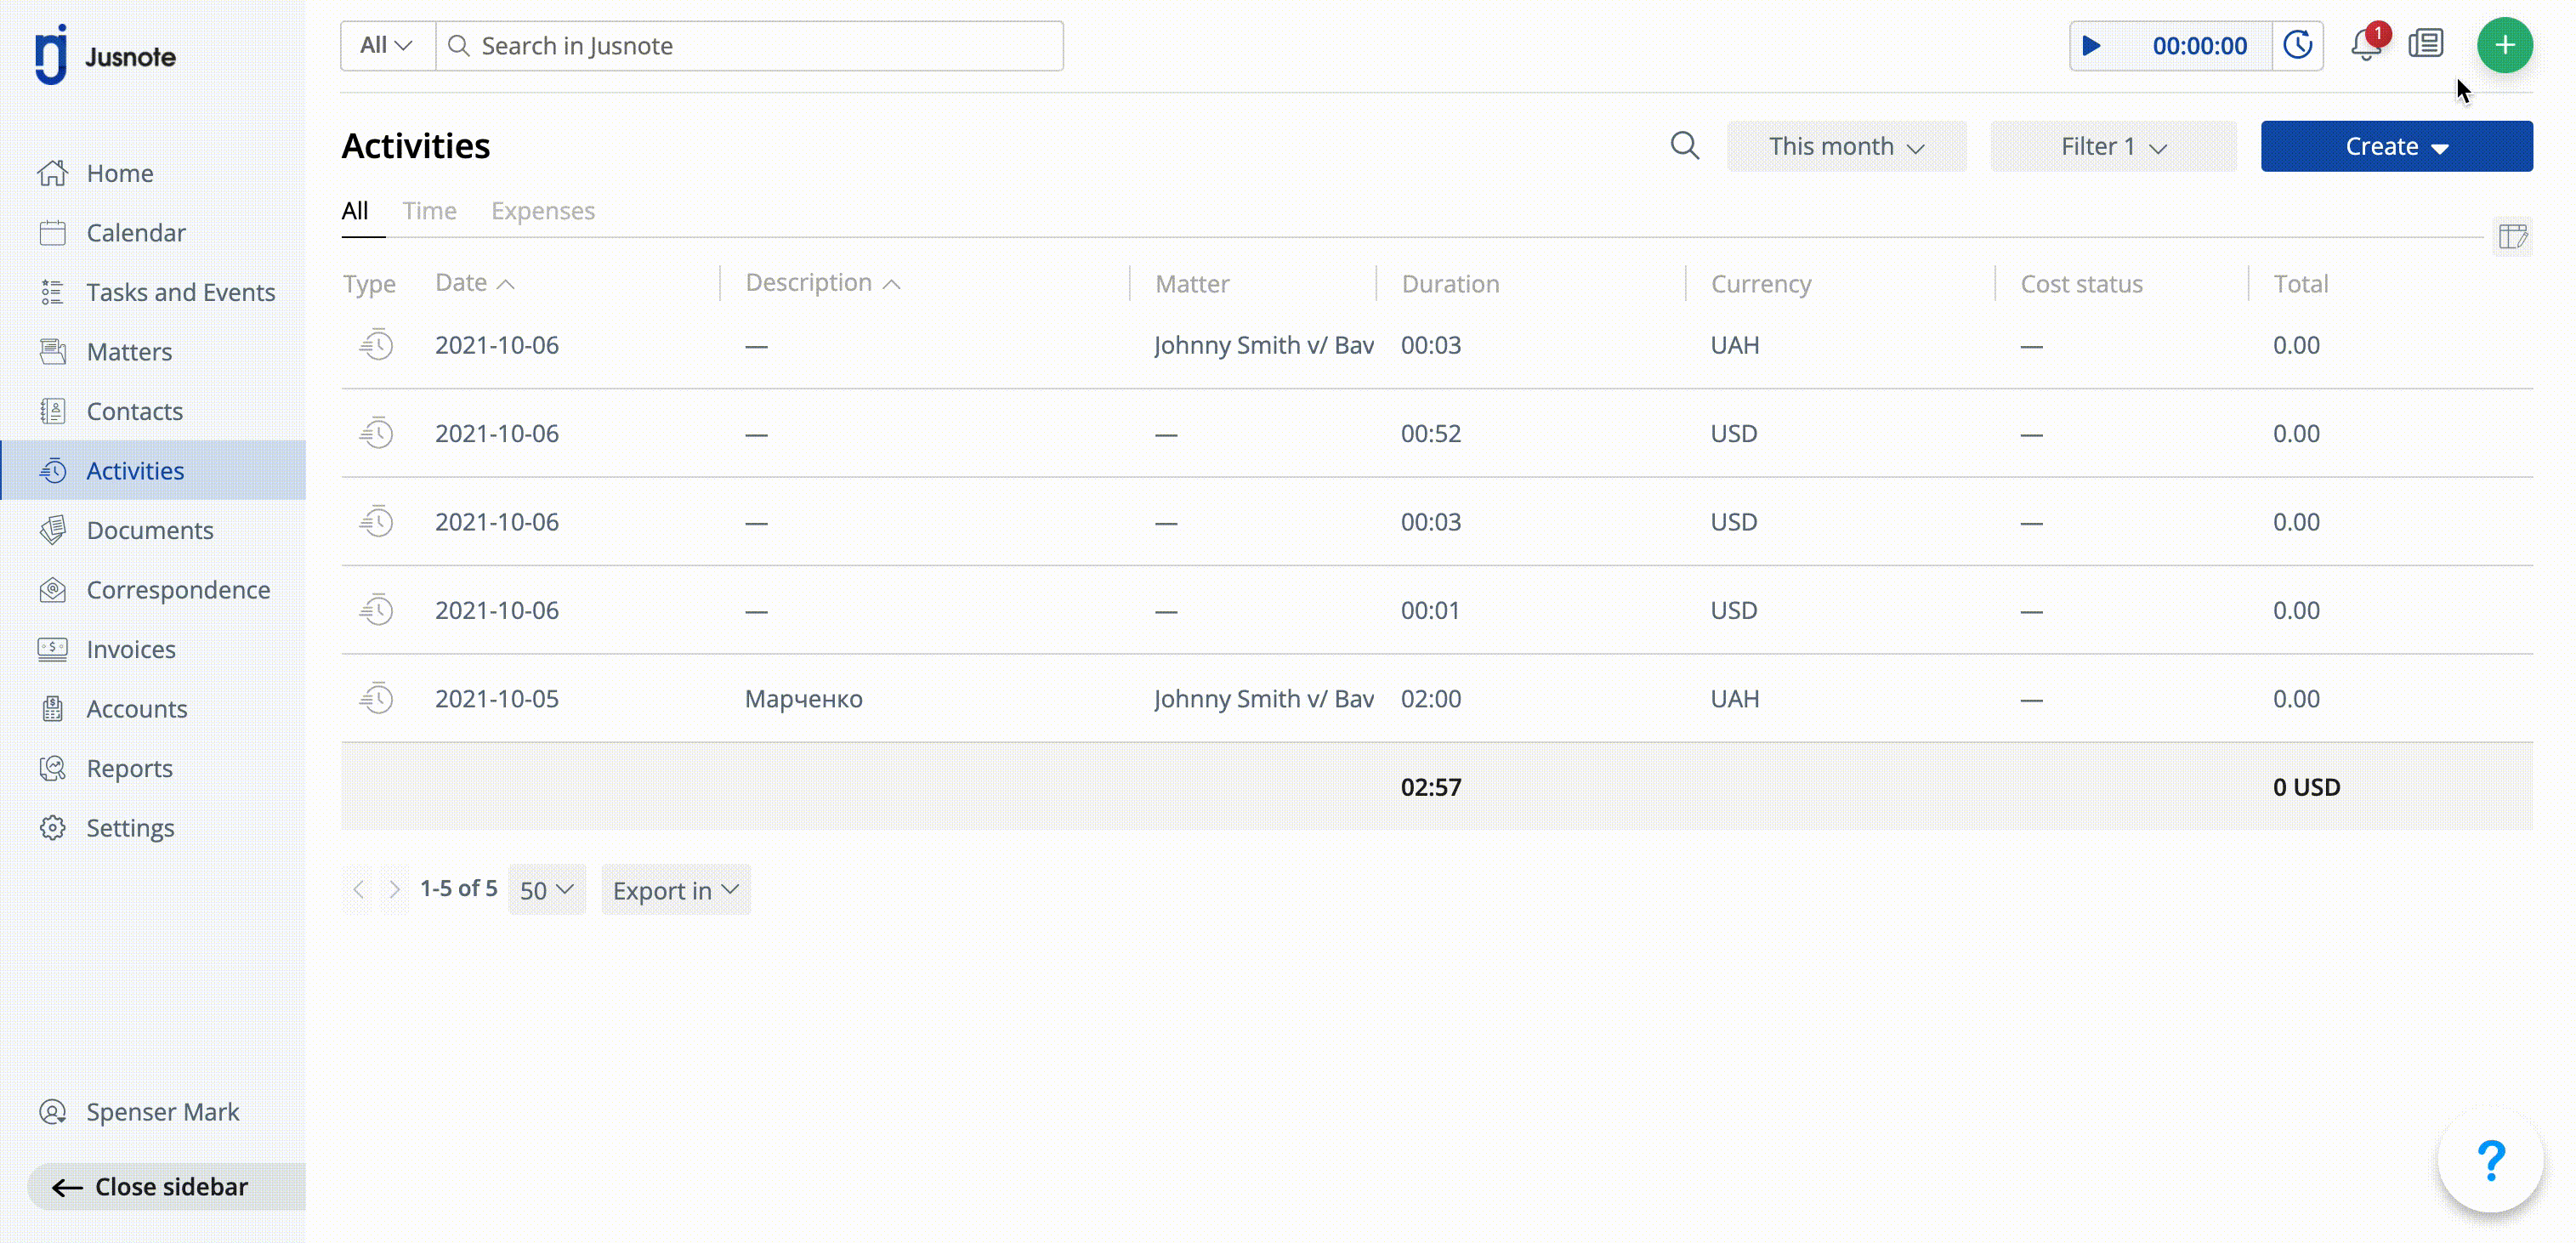Go to the next page arrow
The height and width of the screenshot is (1243, 2576).
[394, 890]
